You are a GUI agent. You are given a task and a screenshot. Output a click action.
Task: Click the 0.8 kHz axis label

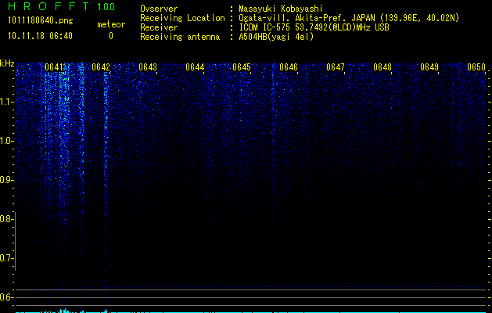click(x=7, y=219)
